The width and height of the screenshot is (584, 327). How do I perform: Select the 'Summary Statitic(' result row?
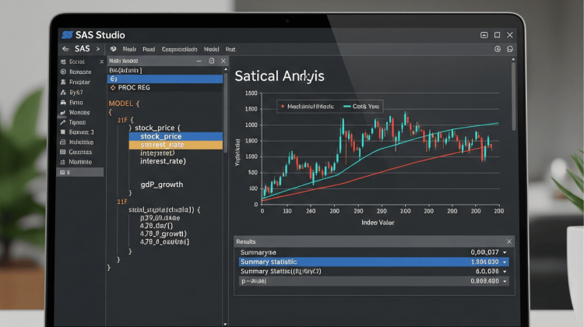(374, 272)
